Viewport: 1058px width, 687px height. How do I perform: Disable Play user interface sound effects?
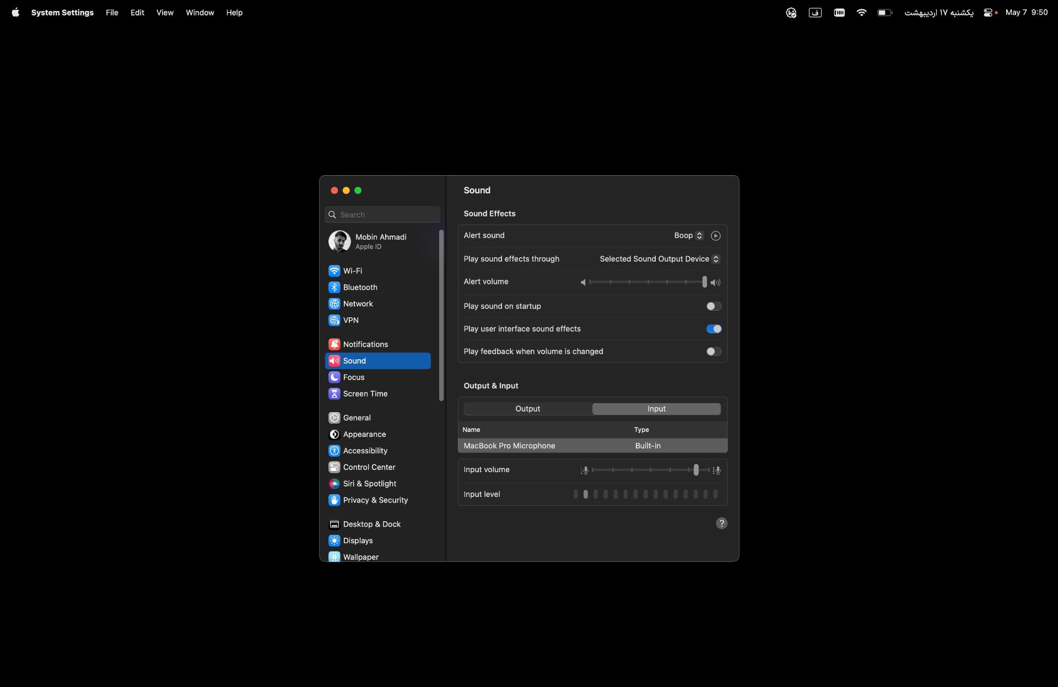(714, 329)
